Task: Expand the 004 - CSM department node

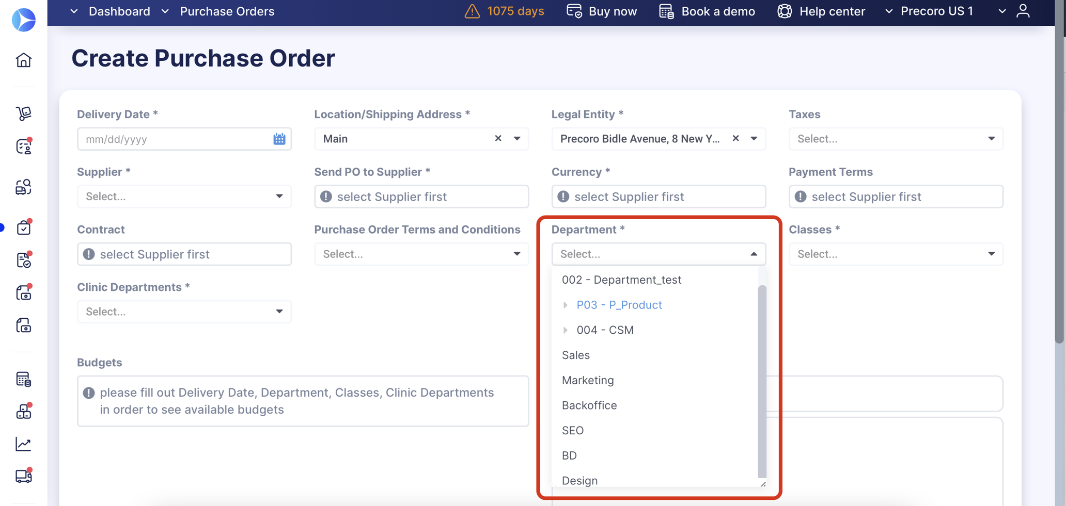Action: 566,330
